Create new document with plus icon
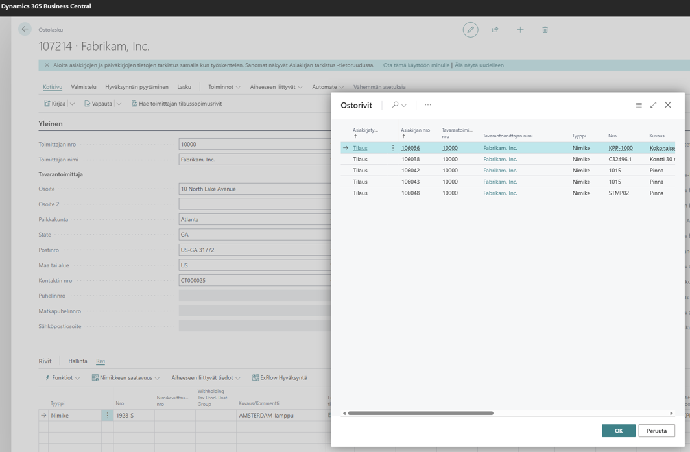 (x=520, y=29)
